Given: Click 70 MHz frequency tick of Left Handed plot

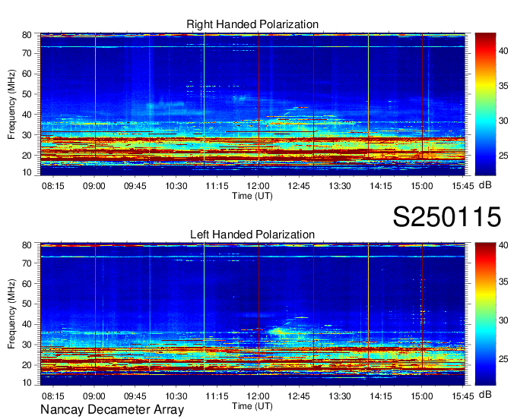Looking at the screenshot, I should (x=27, y=263).
